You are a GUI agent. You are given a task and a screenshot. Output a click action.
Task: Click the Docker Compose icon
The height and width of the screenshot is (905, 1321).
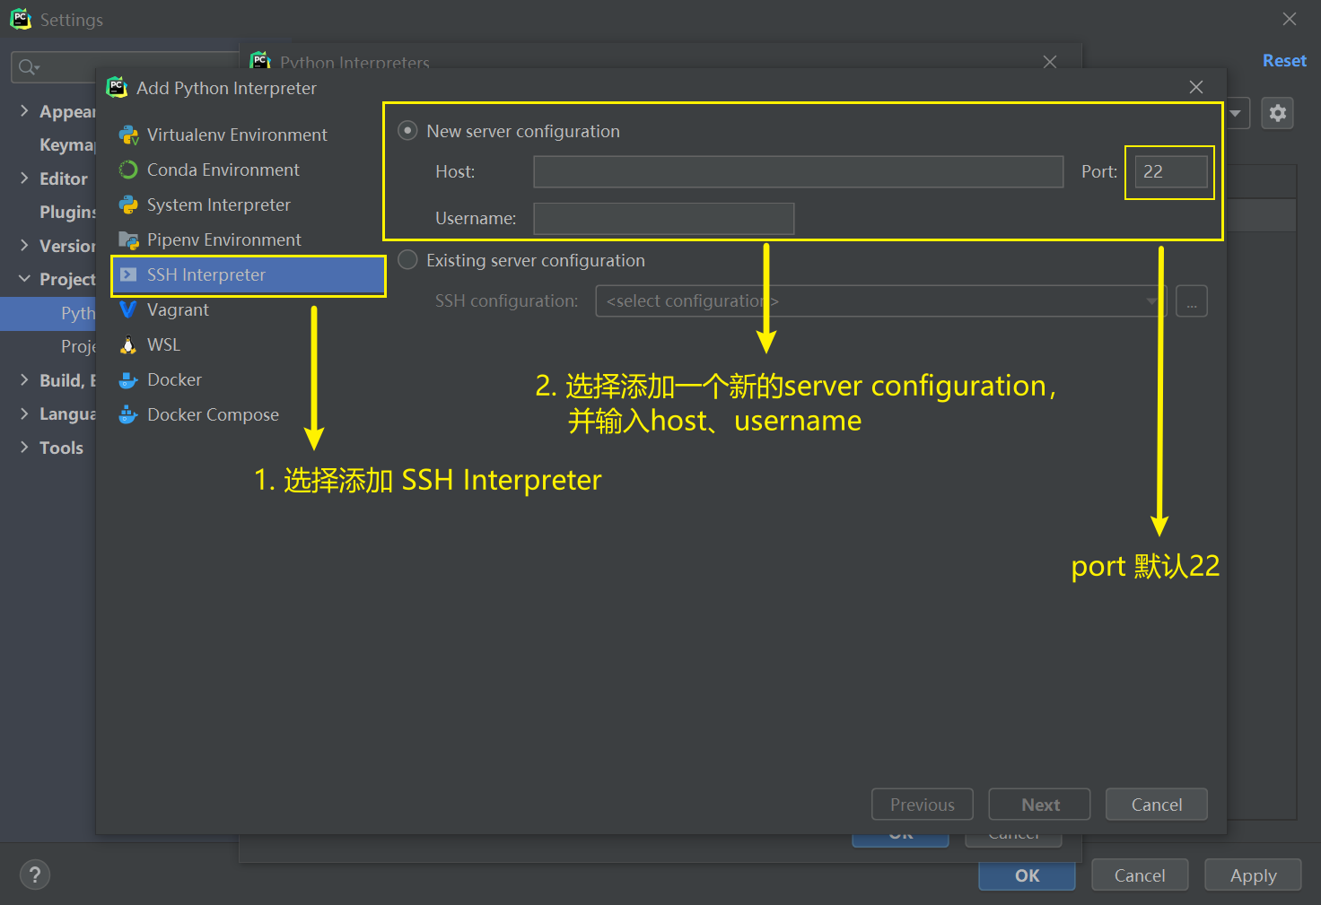(128, 415)
